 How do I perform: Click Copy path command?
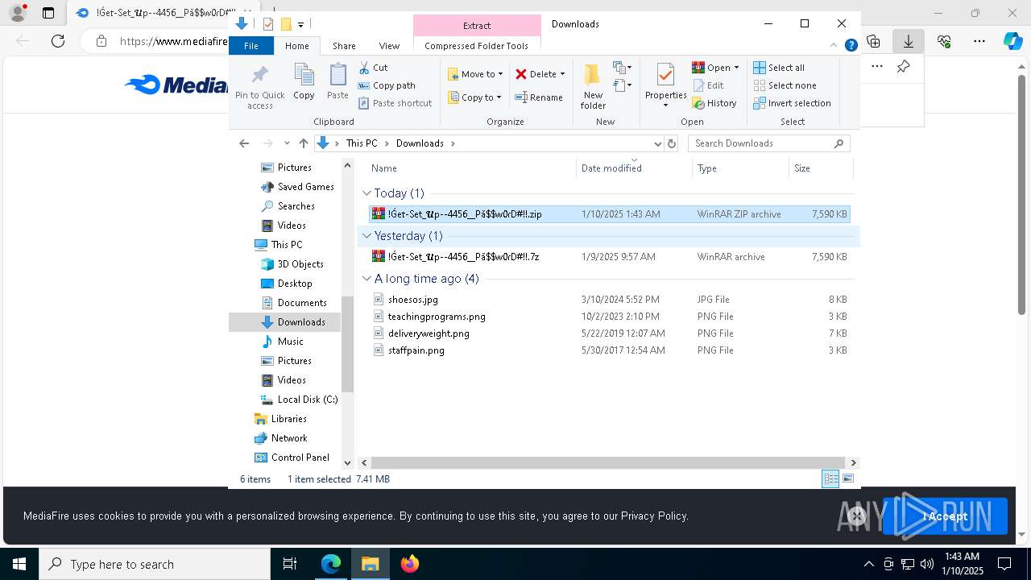[x=387, y=85]
